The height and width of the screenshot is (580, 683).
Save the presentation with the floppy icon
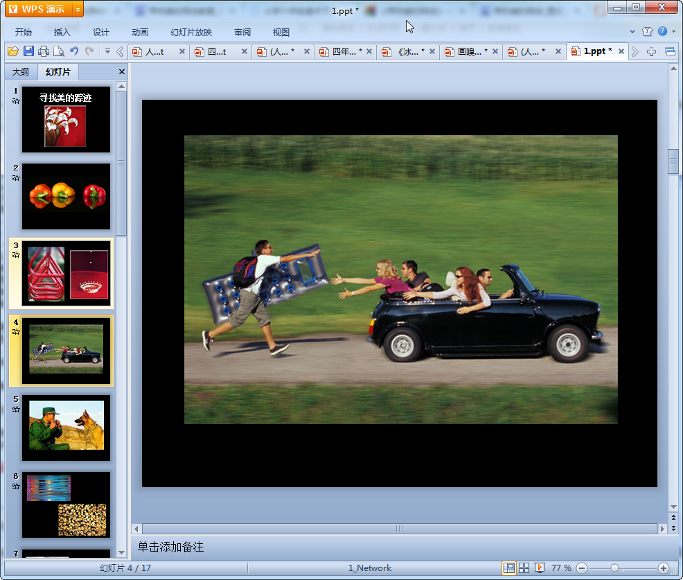pyautogui.click(x=29, y=51)
